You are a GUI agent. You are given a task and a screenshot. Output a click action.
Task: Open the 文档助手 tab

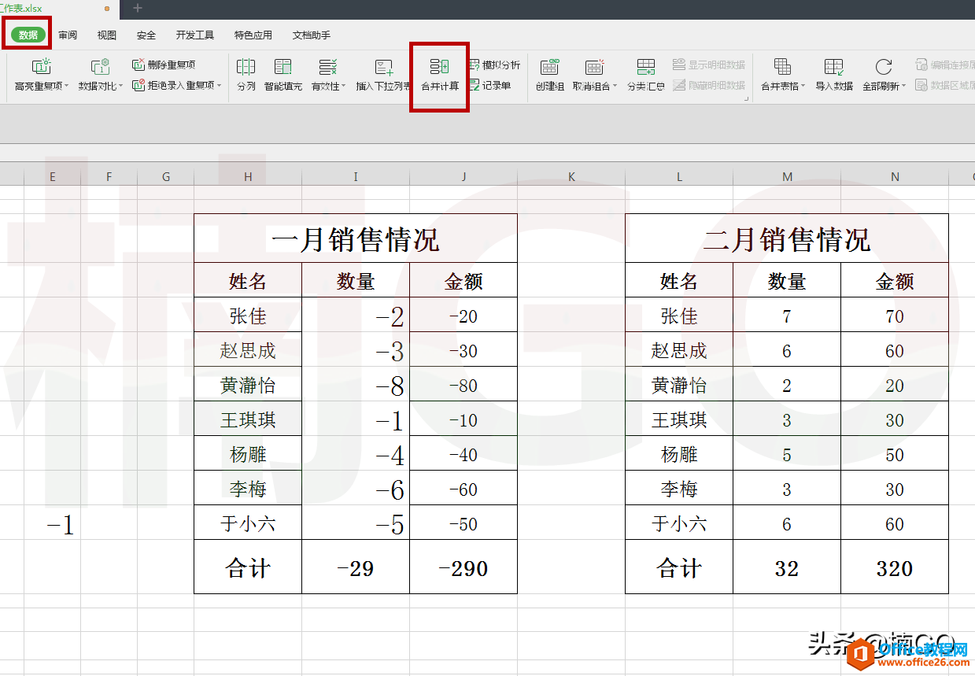tap(312, 35)
